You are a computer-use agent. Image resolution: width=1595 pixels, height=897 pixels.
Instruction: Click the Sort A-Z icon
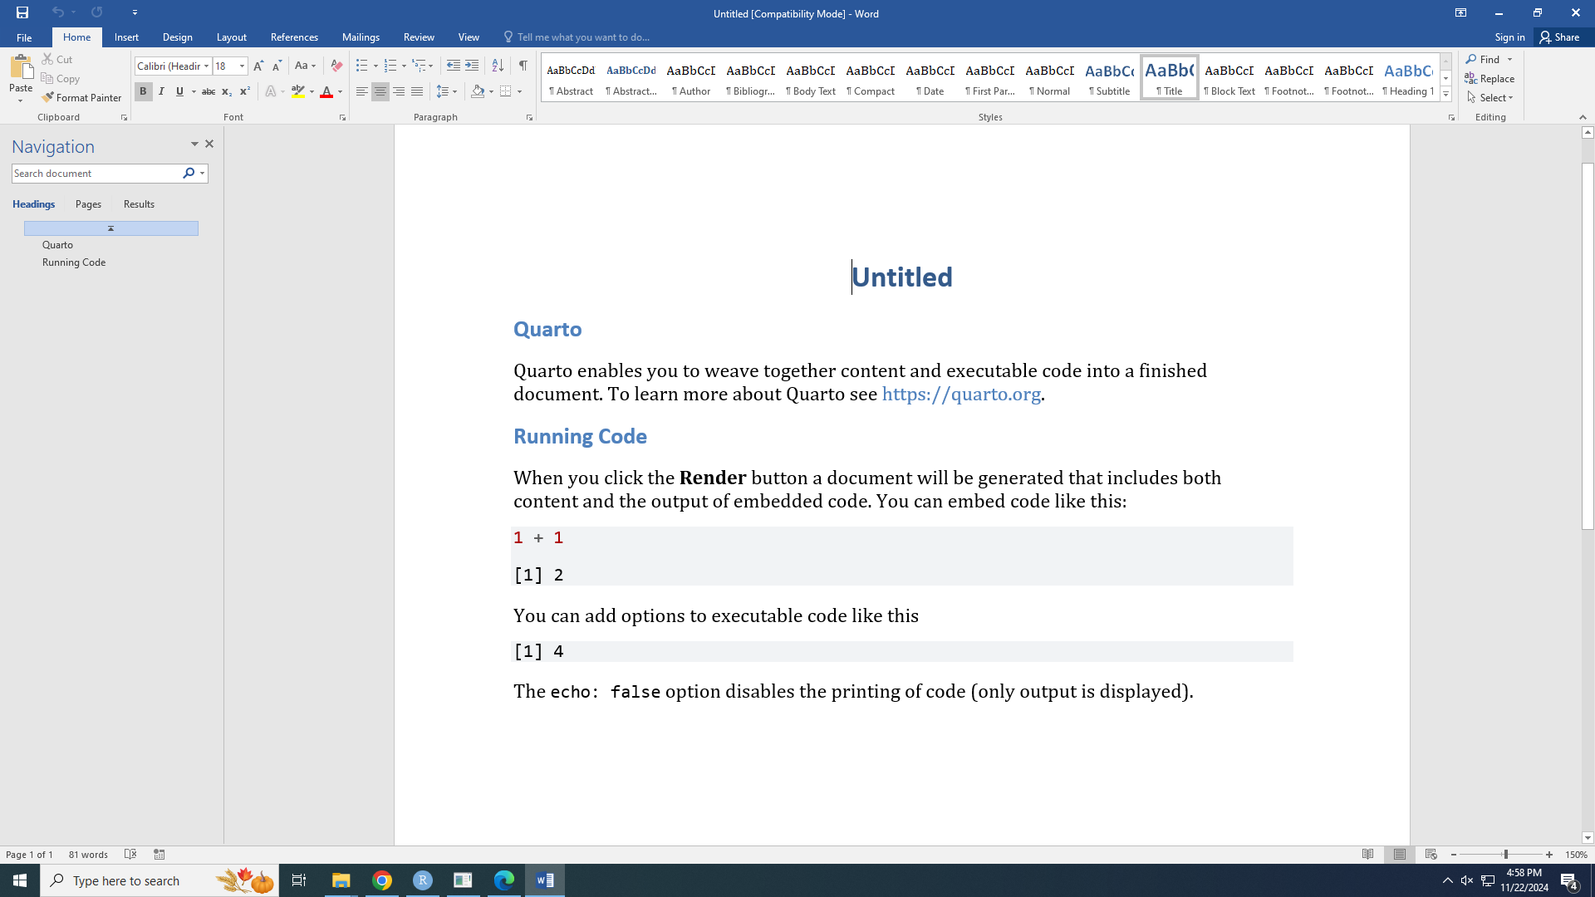pyautogui.click(x=498, y=66)
